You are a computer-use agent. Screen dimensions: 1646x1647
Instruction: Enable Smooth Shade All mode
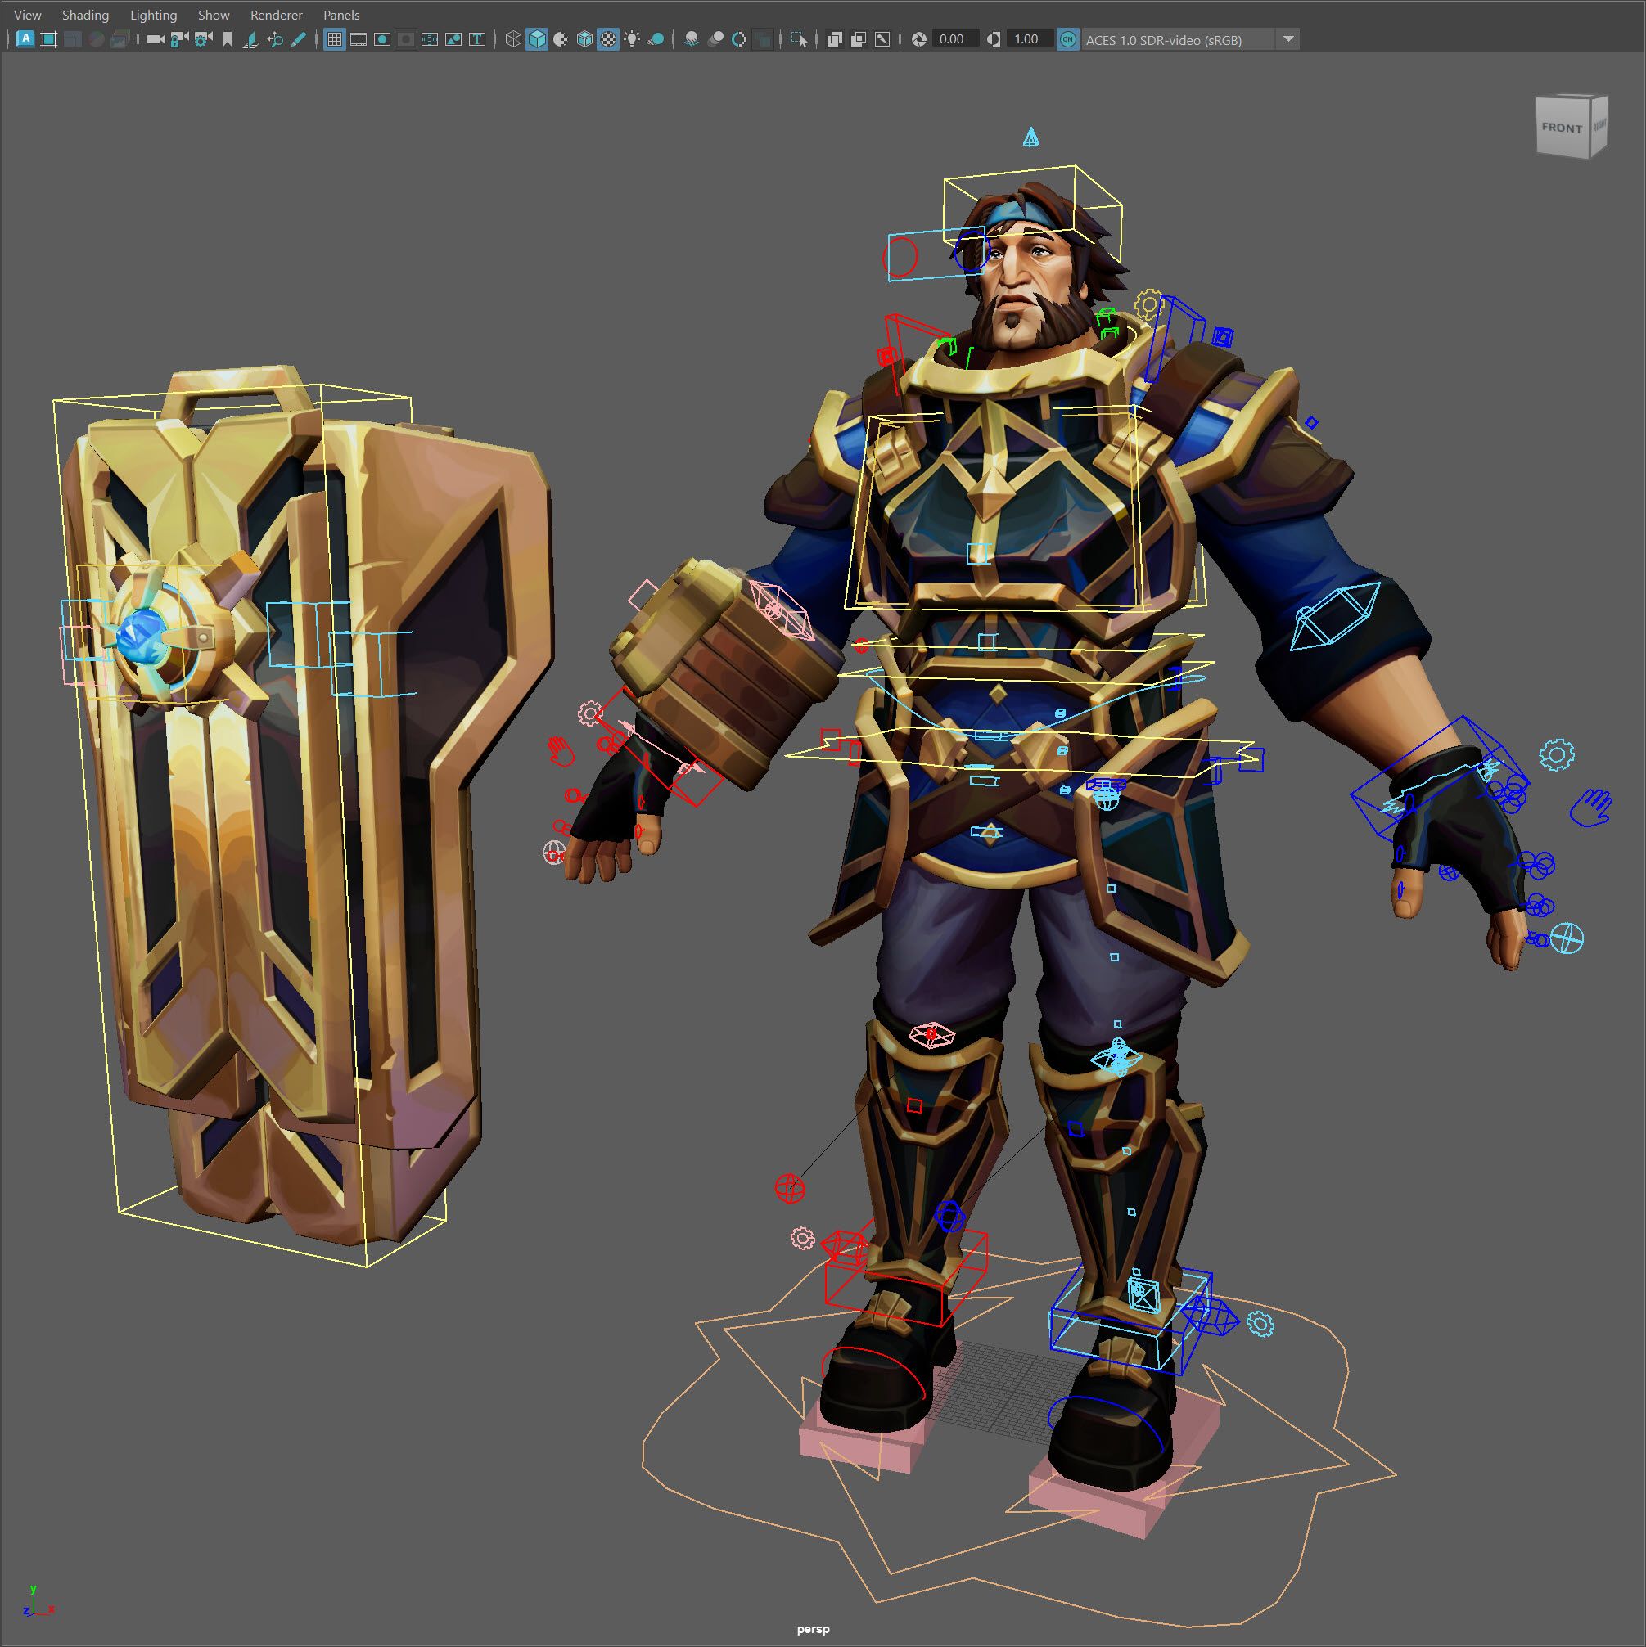click(x=537, y=39)
